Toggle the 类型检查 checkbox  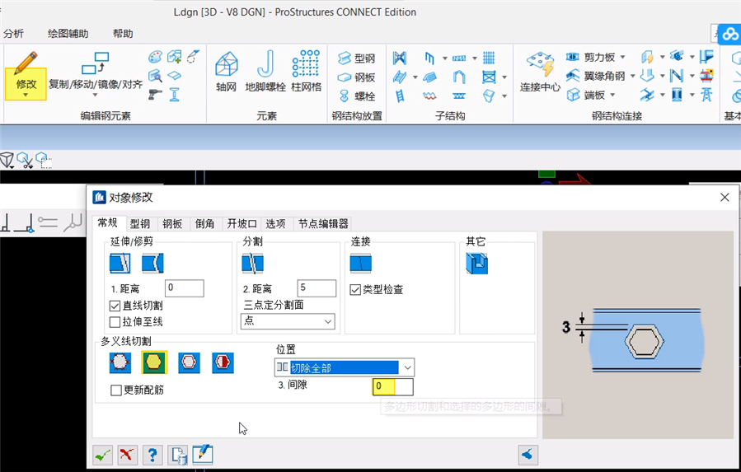click(355, 290)
